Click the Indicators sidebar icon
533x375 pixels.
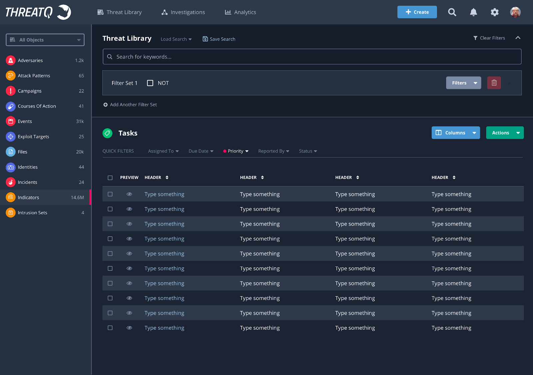(10, 197)
